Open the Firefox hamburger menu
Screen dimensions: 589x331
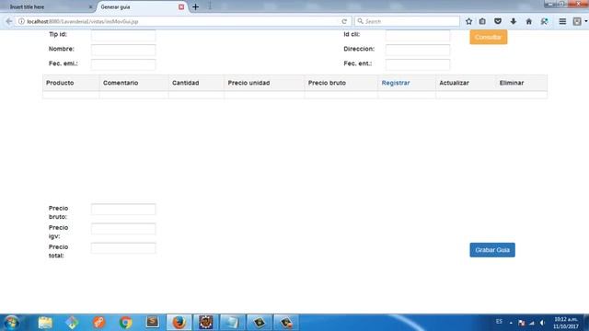pyautogui.click(x=562, y=21)
